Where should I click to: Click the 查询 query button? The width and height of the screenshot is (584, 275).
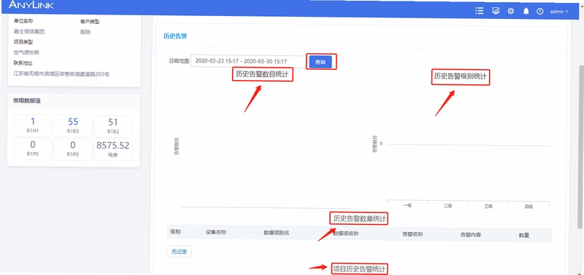tap(320, 62)
